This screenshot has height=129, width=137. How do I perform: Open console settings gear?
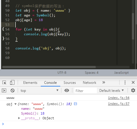tap(133, 90)
